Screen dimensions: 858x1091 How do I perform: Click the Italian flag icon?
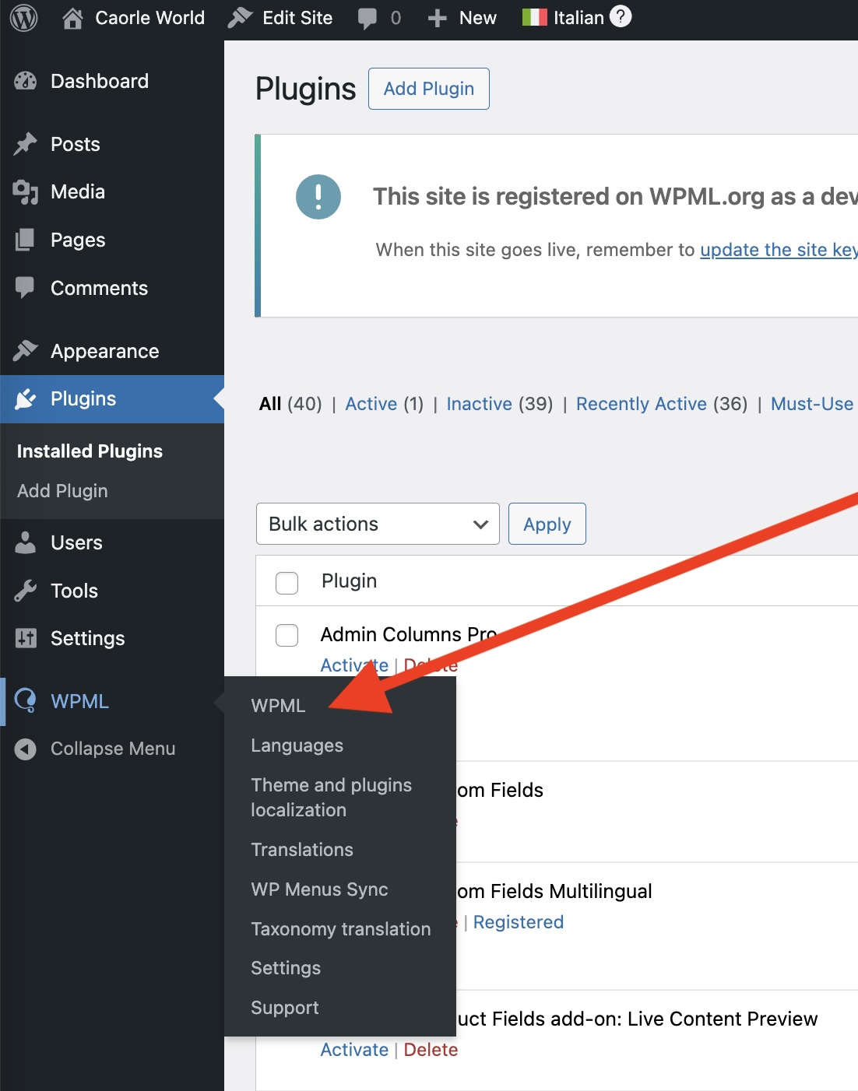[x=534, y=18]
